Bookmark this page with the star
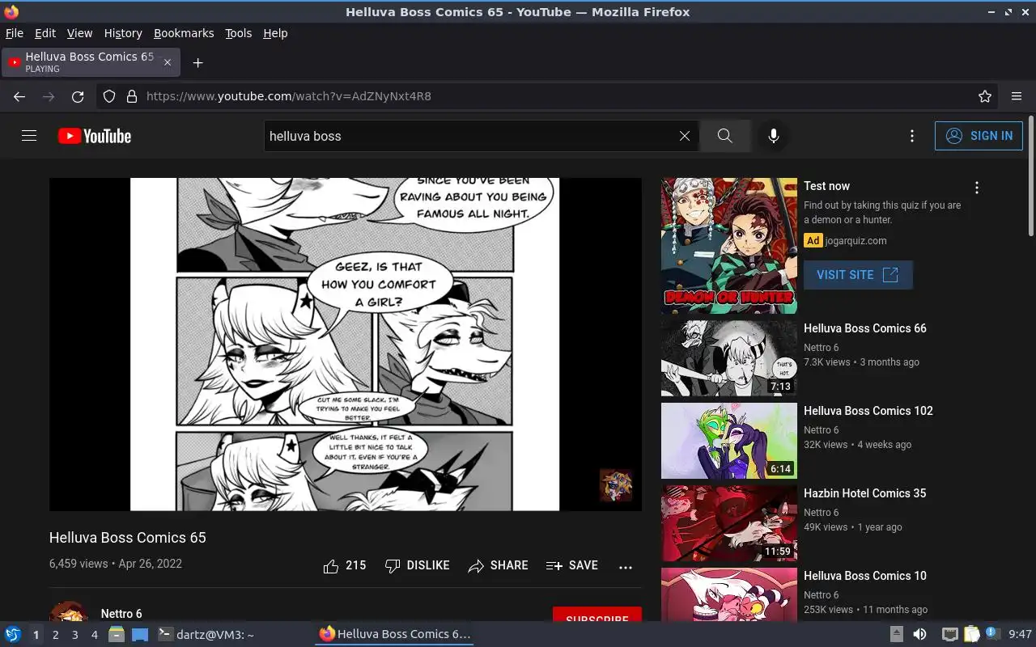The width and height of the screenshot is (1036, 647). [x=985, y=96]
